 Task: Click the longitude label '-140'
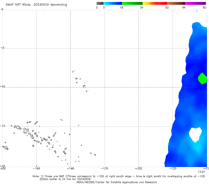pyautogui.click(x=70, y=168)
